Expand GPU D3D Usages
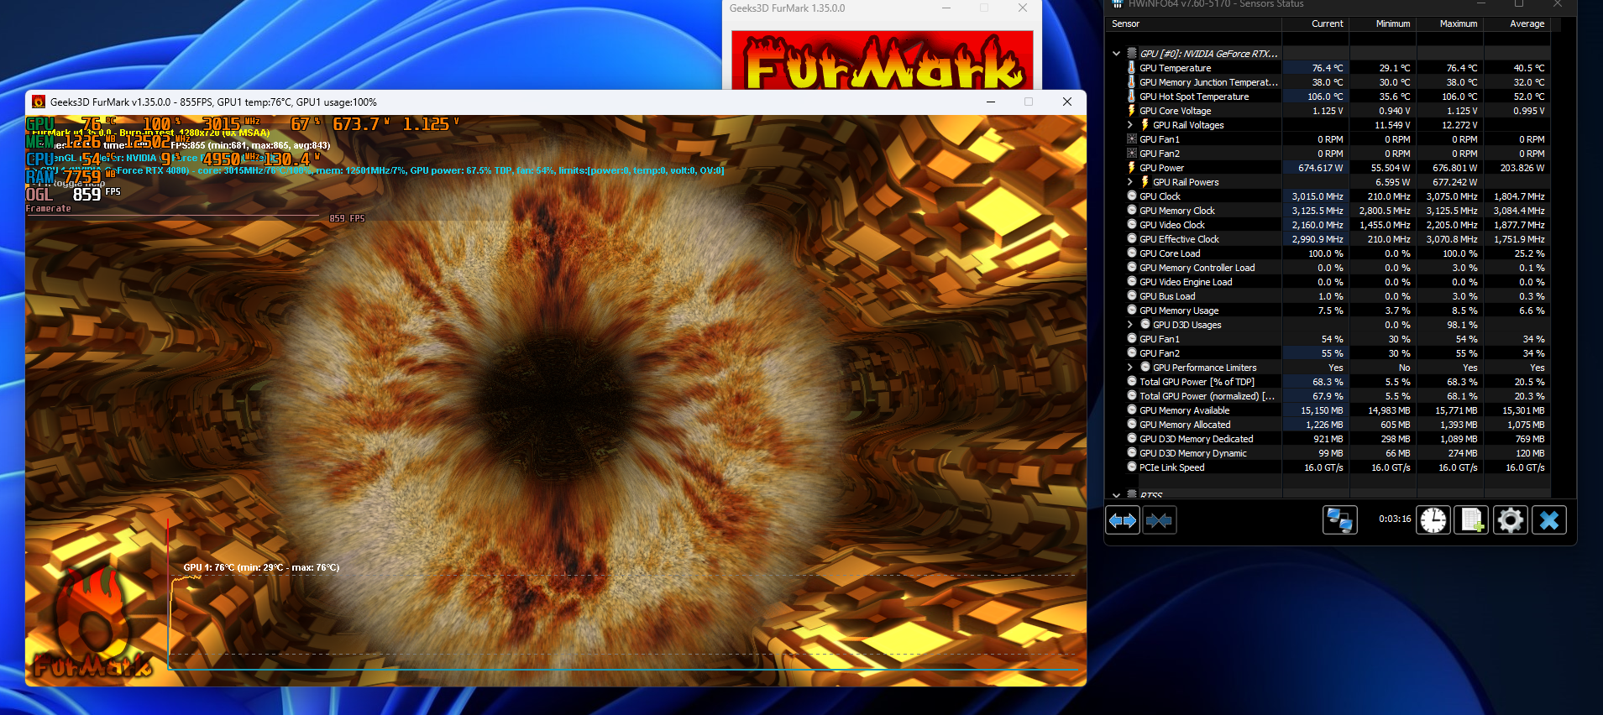This screenshot has height=715, width=1603. tap(1129, 325)
